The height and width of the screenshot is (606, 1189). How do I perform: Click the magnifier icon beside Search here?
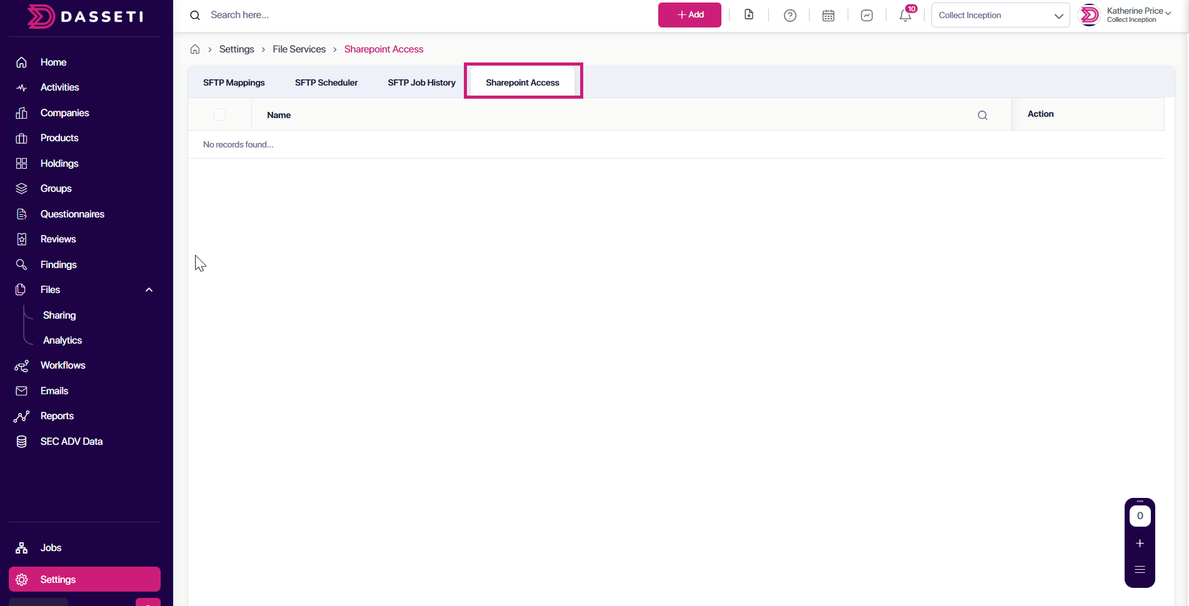tap(195, 16)
